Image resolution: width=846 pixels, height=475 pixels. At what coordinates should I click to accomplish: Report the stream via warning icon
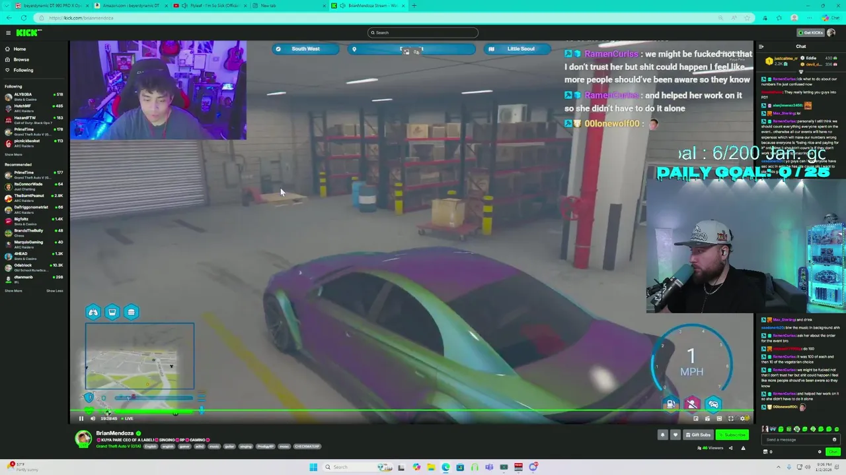(743, 448)
